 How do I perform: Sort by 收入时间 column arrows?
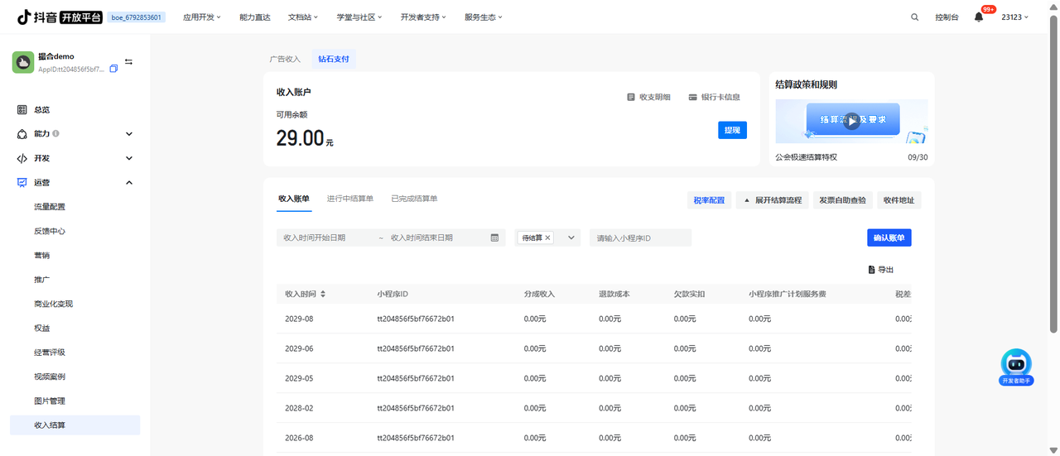pyautogui.click(x=323, y=294)
